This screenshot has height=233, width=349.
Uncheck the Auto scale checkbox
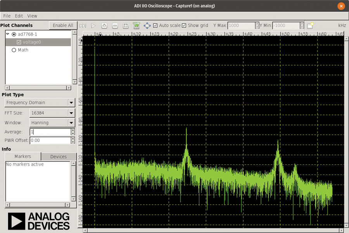pos(155,26)
